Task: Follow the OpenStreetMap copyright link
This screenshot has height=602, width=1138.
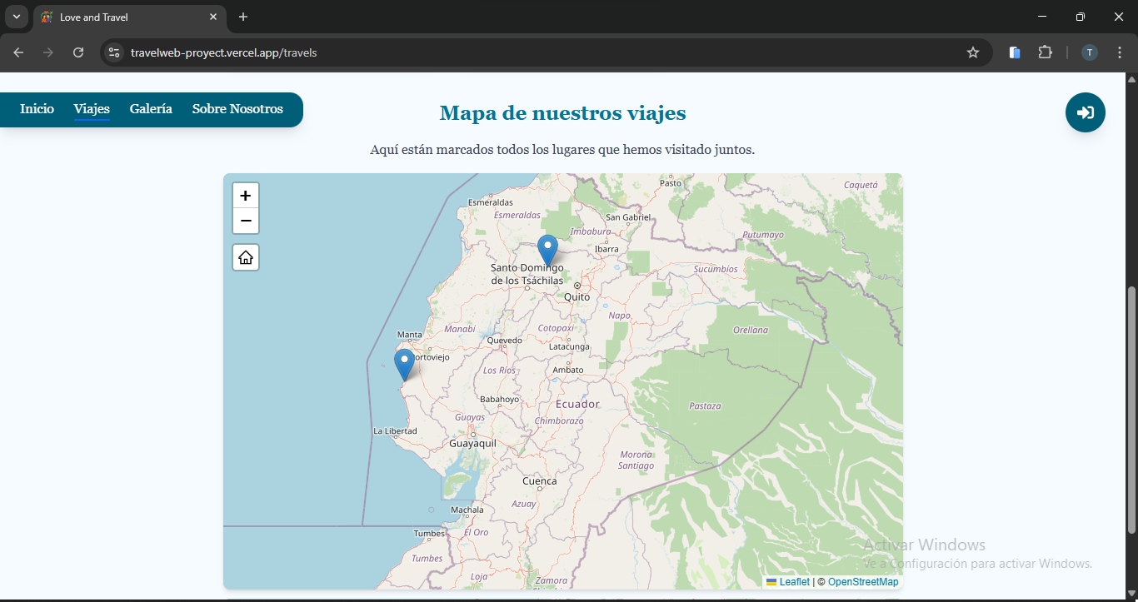Action: tap(862, 582)
